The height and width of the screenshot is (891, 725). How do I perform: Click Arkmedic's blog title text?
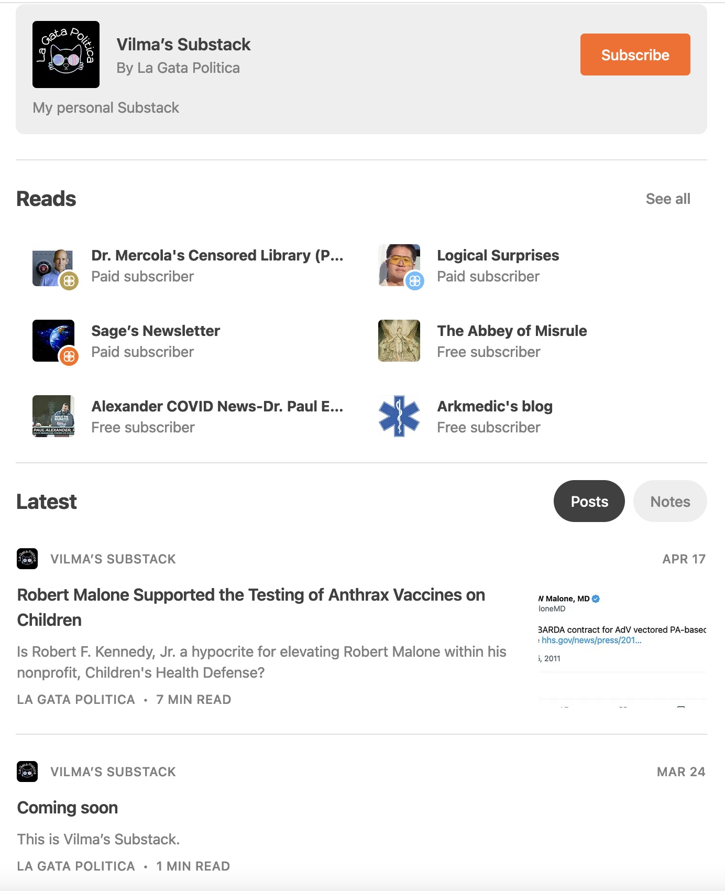[x=495, y=406]
